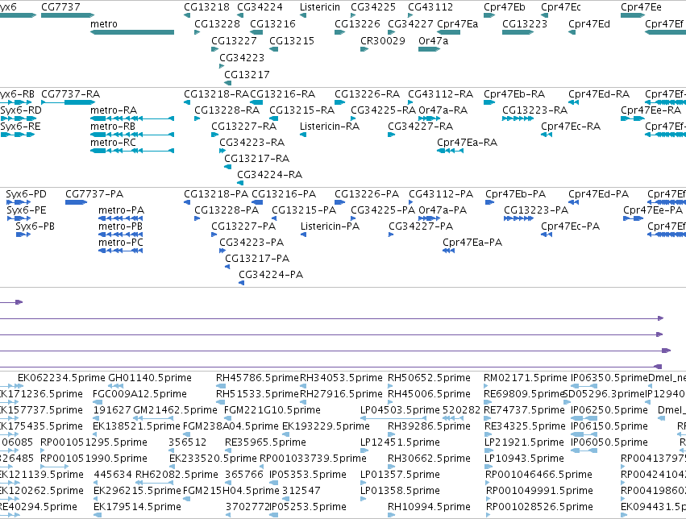The height and width of the screenshot is (519, 686).
Task: Select the Cpr47Ea gene label
Action: [458, 24]
